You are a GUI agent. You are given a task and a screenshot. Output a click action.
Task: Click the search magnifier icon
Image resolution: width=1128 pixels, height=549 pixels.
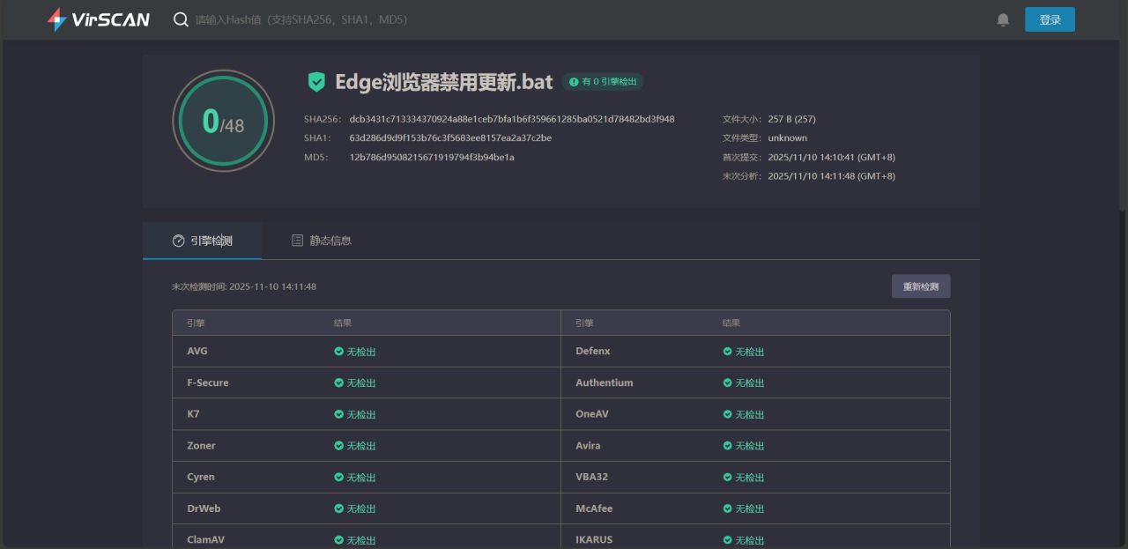tap(181, 19)
